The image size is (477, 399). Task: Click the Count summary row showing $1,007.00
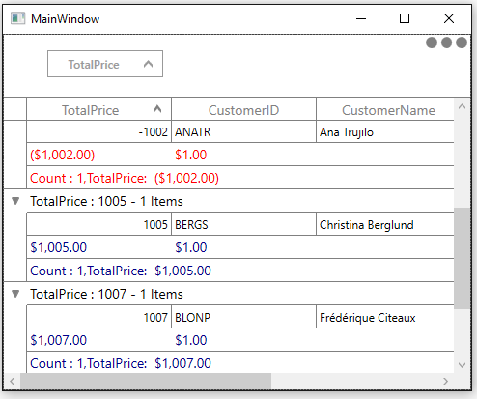tap(240, 362)
